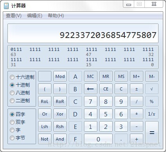
Task: Select binary mode (二进制)
Action: [x=20, y=101]
